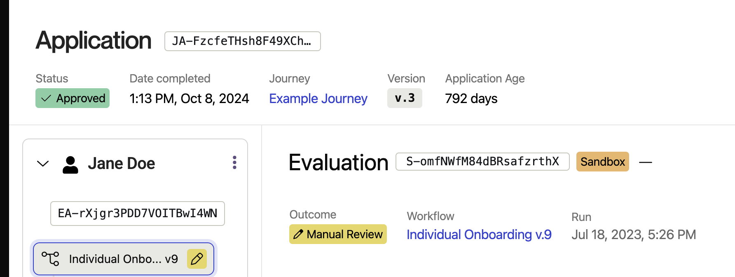The width and height of the screenshot is (735, 277).
Task: Click the Manual Review outcome badge
Action: 338,235
